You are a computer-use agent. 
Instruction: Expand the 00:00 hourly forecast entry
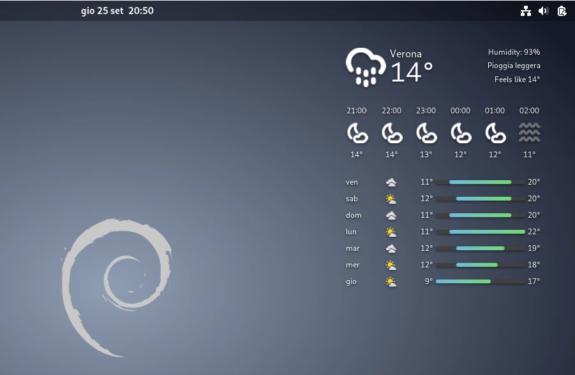460,132
